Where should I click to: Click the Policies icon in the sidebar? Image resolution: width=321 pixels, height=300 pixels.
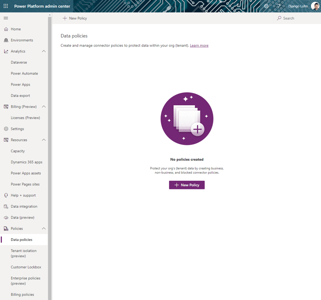pos(6,228)
